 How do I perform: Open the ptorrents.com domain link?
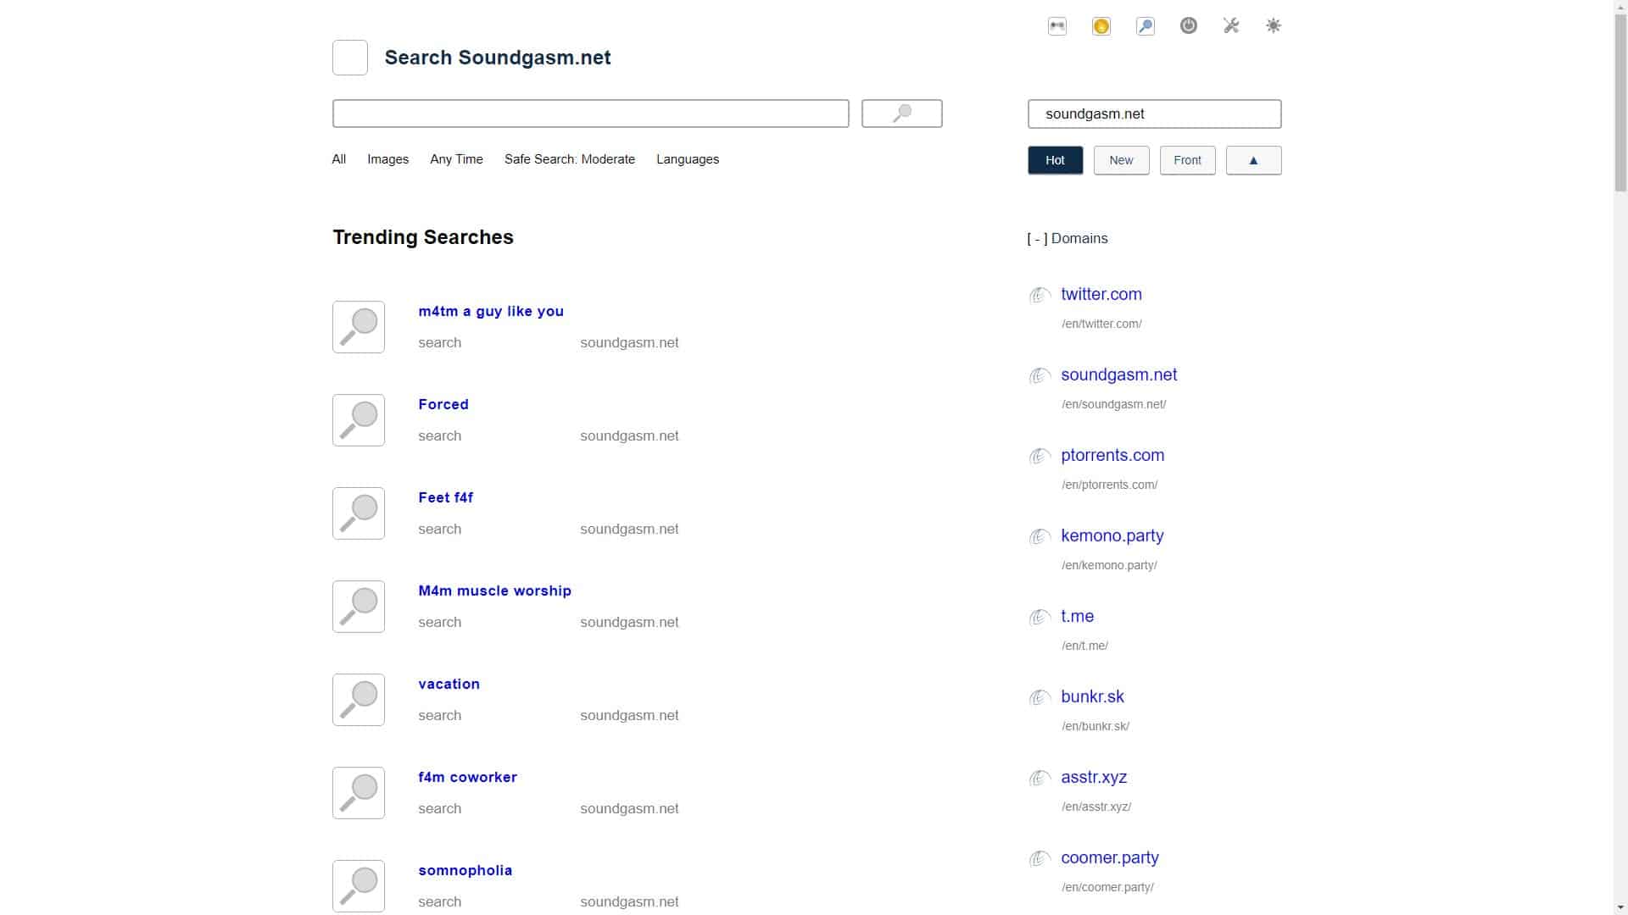tap(1112, 455)
